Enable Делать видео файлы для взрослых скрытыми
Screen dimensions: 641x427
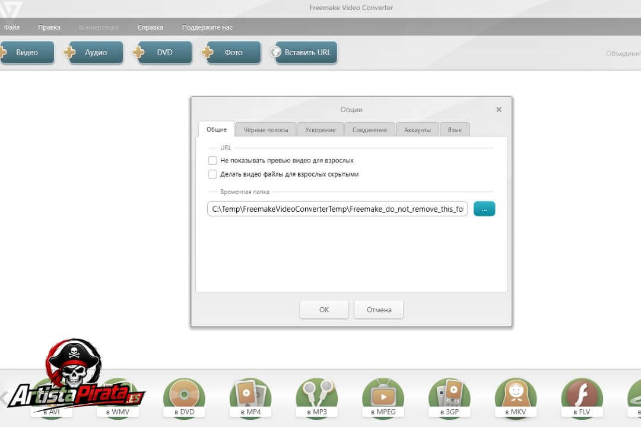click(212, 174)
